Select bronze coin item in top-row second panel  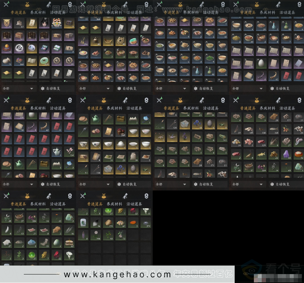pos(121,41)
